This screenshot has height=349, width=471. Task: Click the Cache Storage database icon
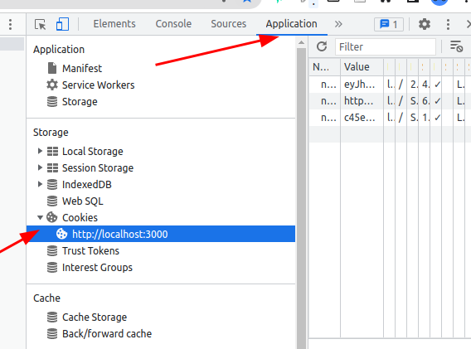pyautogui.click(x=52, y=317)
